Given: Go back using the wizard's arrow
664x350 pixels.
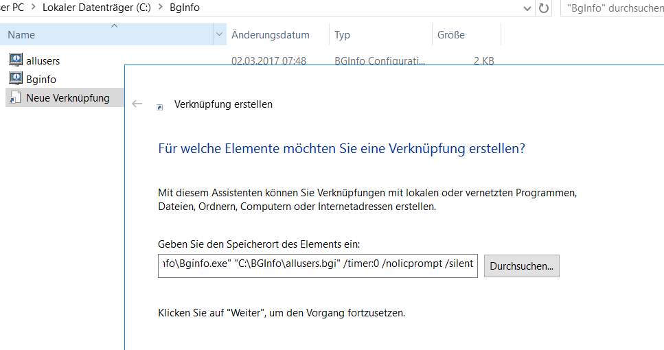Looking at the screenshot, I should click(x=137, y=104).
